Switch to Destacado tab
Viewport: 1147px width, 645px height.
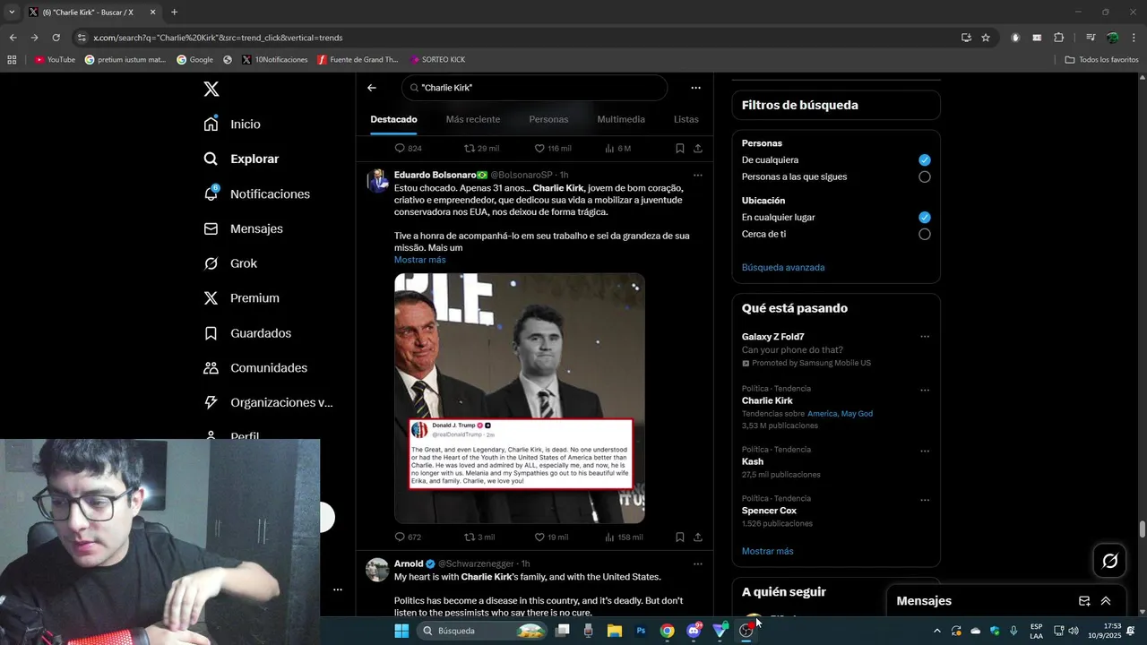(x=393, y=119)
